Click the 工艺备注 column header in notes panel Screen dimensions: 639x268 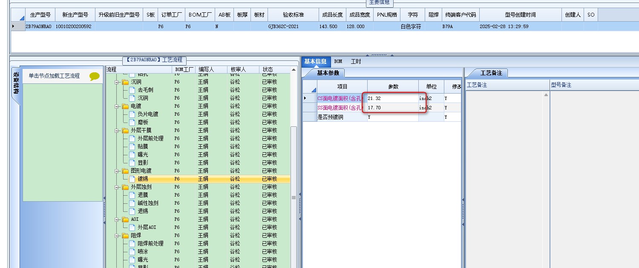[x=507, y=85]
